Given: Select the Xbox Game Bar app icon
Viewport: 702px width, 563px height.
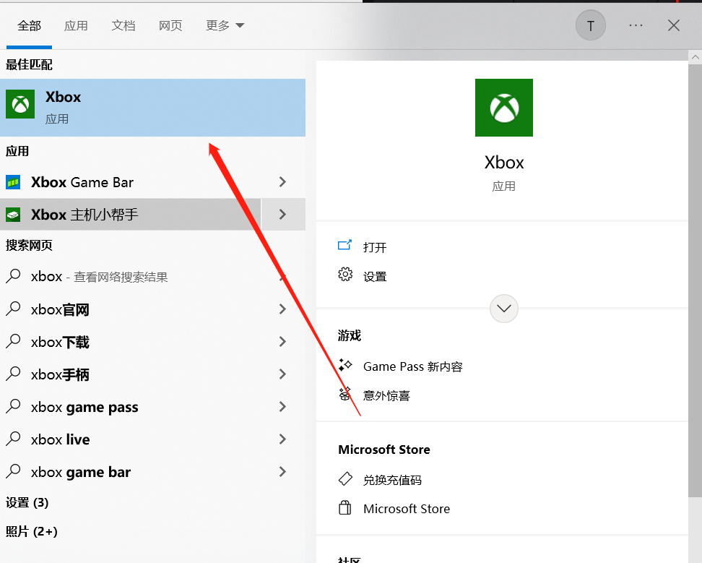Looking at the screenshot, I should (x=13, y=182).
